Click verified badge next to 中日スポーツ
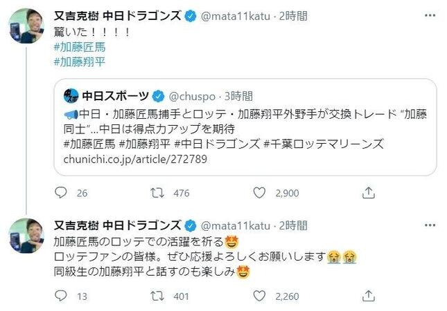The width and height of the screenshot is (447, 311). point(158,95)
